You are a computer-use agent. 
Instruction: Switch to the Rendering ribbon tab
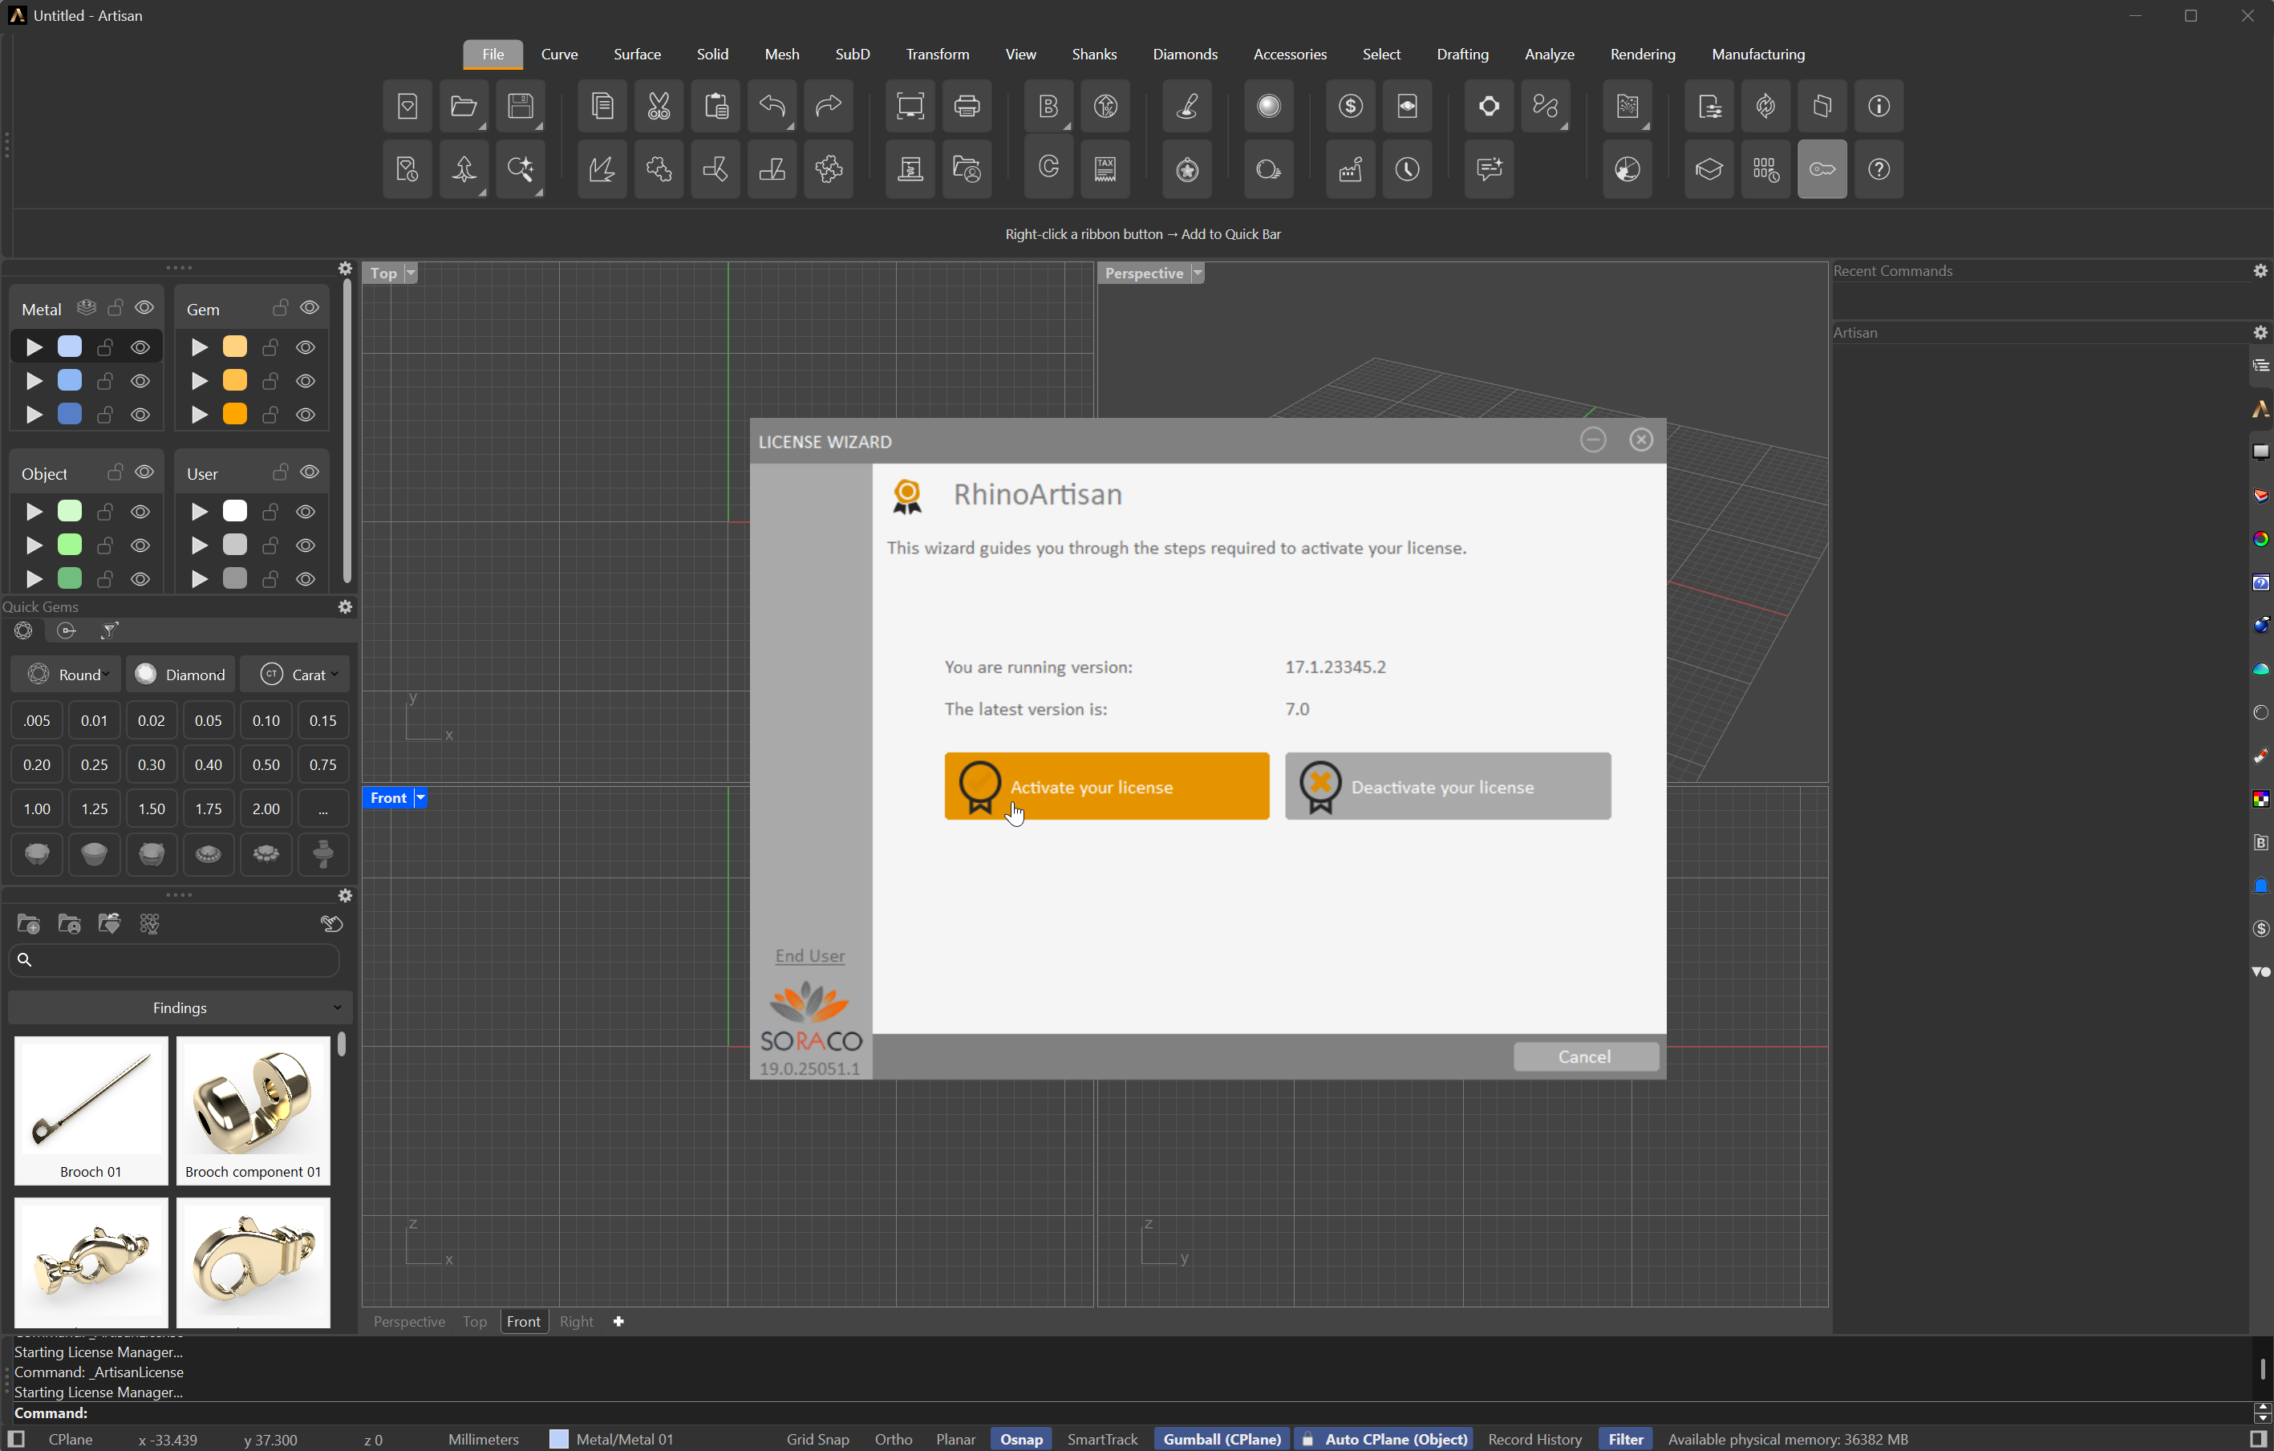[x=1642, y=54]
